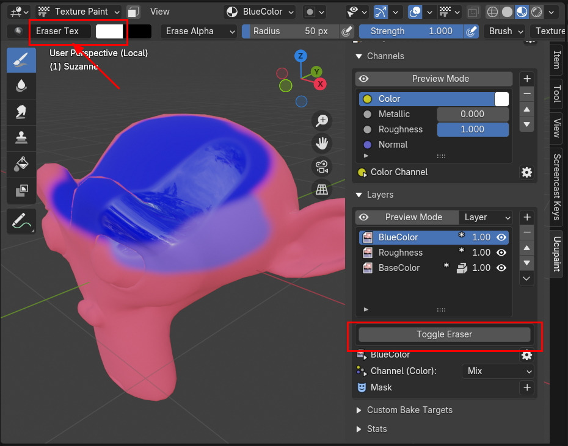Move layer up arrow

[527, 248]
